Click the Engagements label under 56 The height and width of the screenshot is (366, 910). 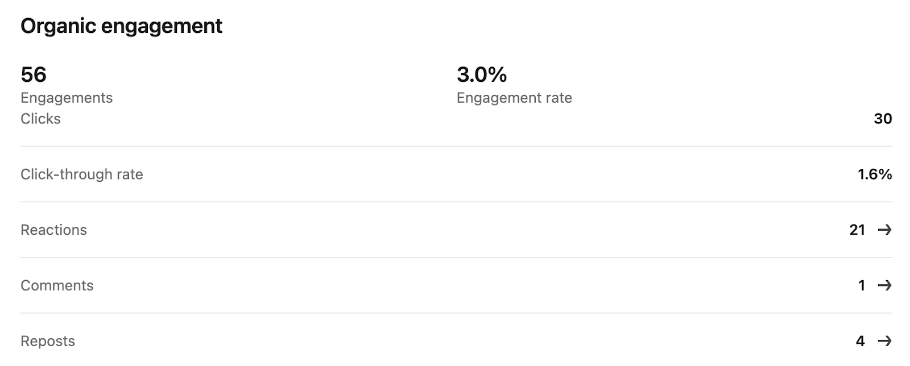67,98
